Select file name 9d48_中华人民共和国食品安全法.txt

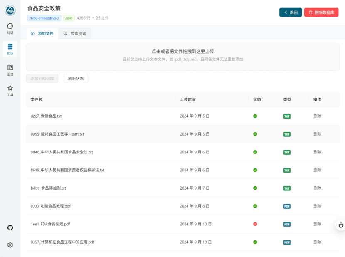(x=62, y=152)
